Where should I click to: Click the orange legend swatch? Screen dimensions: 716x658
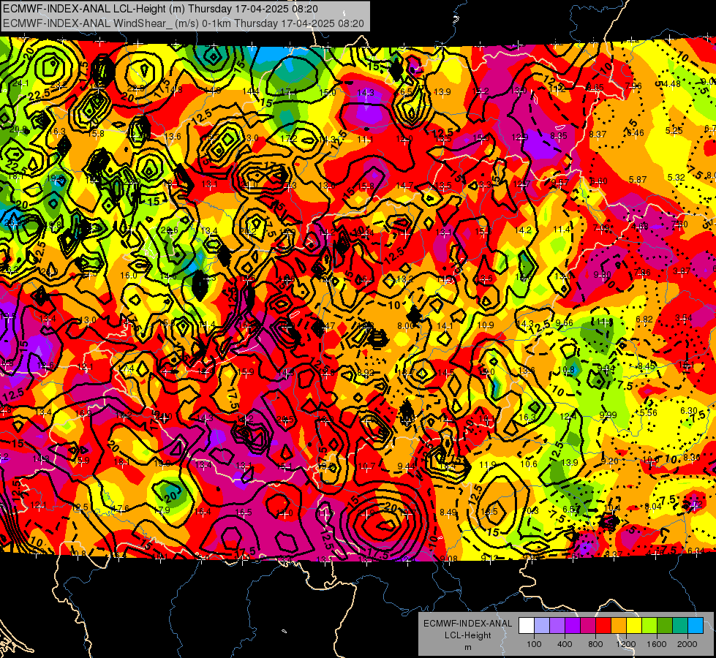(x=618, y=626)
